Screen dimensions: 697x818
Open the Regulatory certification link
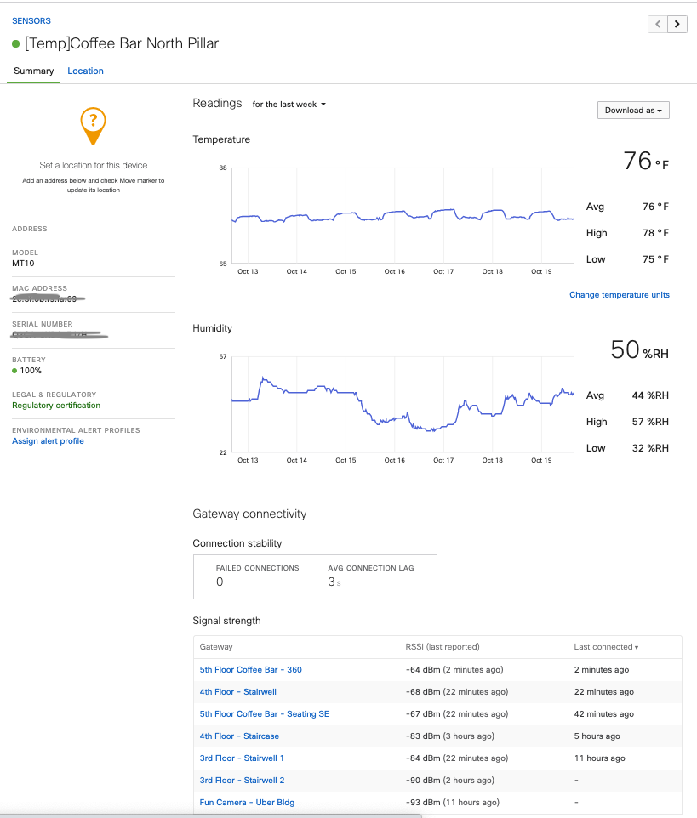click(x=56, y=406)
